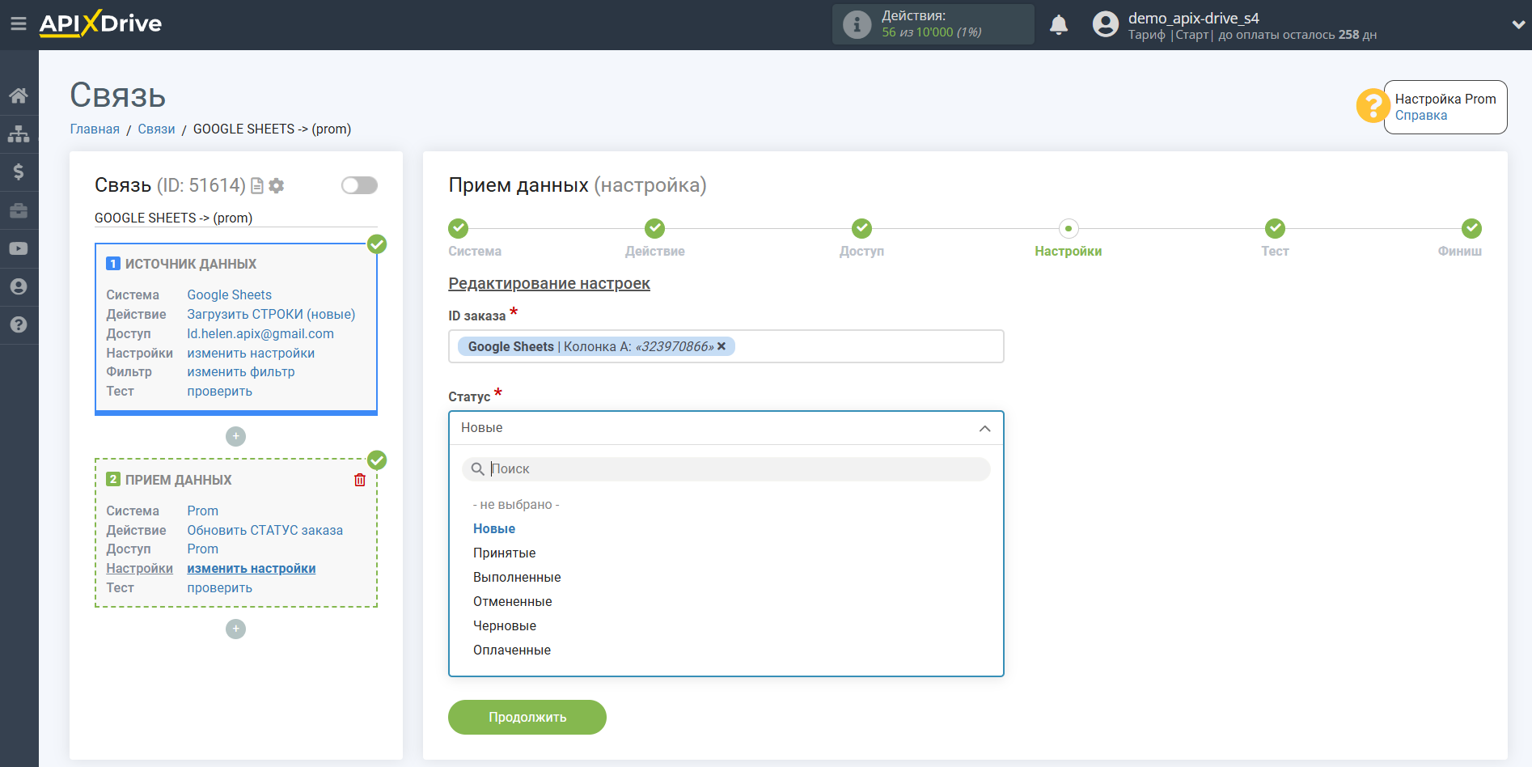Toggle the connection on/off switch
Viewport: 1532px width, 767px height.
pos(359,185)
